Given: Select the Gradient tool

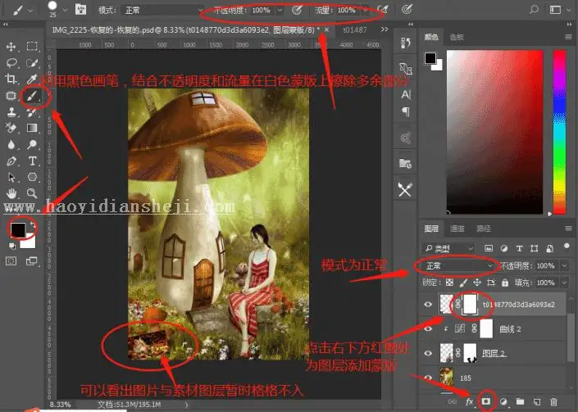Looking at the screenshot, I should pos(32,128).
